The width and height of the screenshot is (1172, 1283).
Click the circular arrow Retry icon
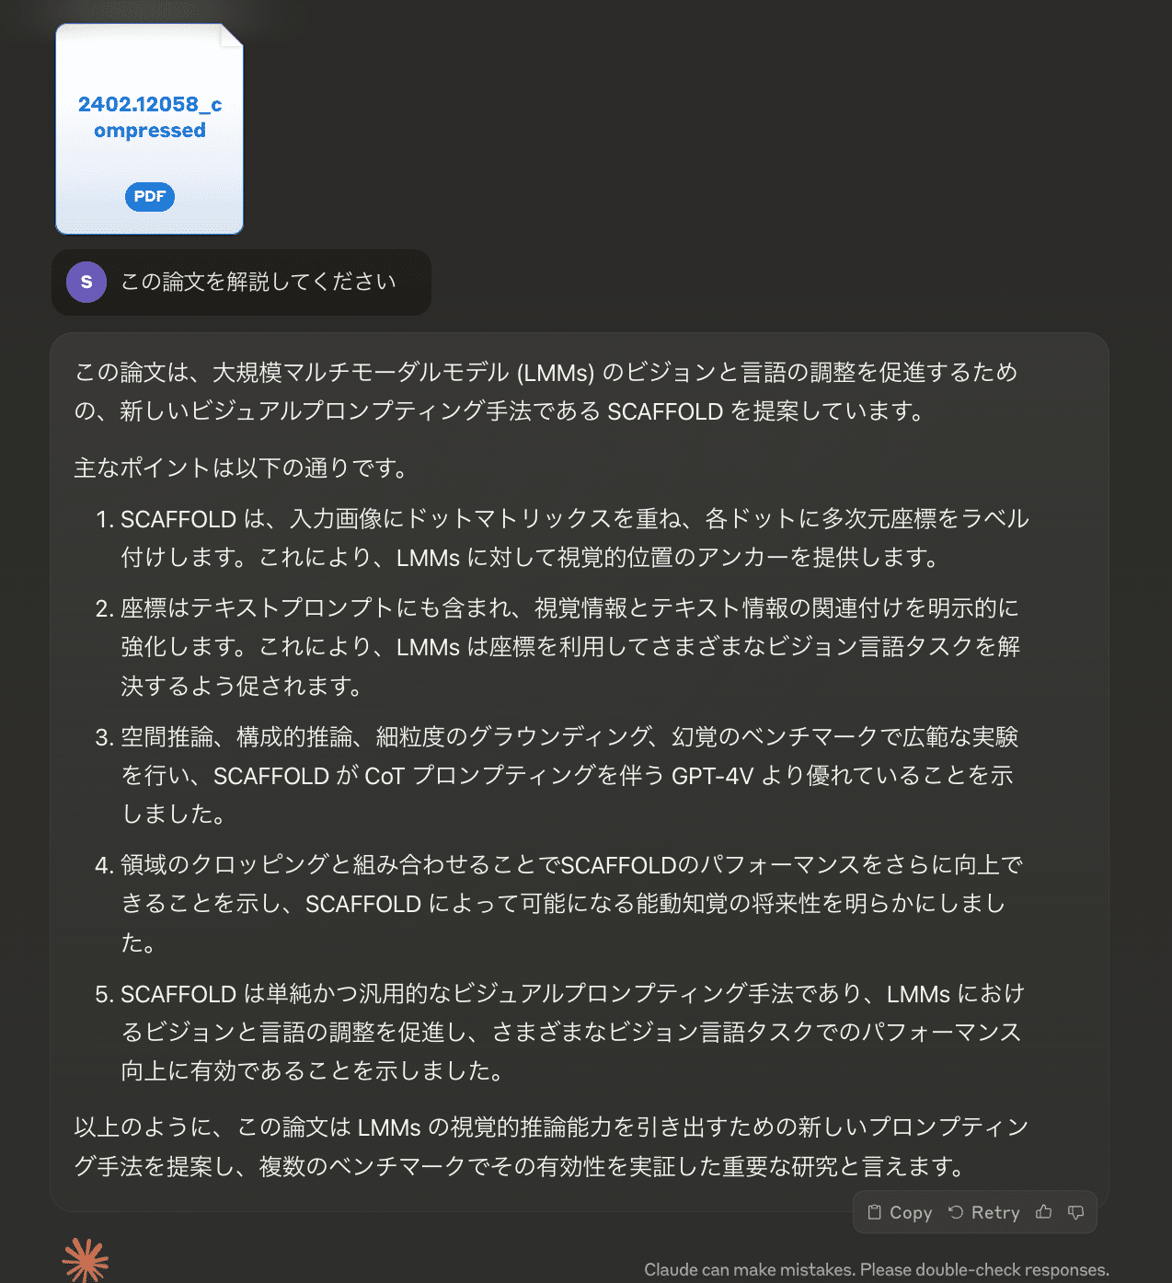point(956,1212)
